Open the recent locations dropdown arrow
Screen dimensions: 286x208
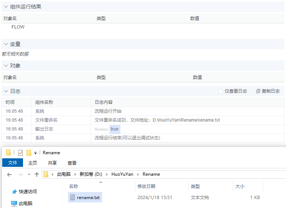click(29, 175)
